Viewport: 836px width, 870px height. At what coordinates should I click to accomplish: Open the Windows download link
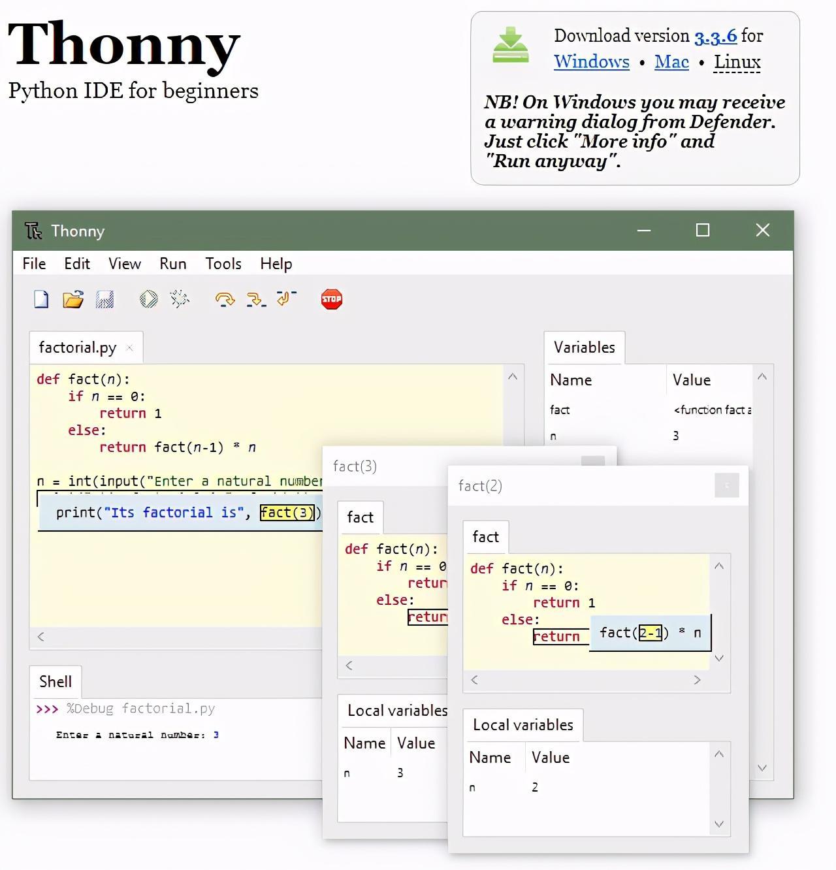click(x=592, y=62)
